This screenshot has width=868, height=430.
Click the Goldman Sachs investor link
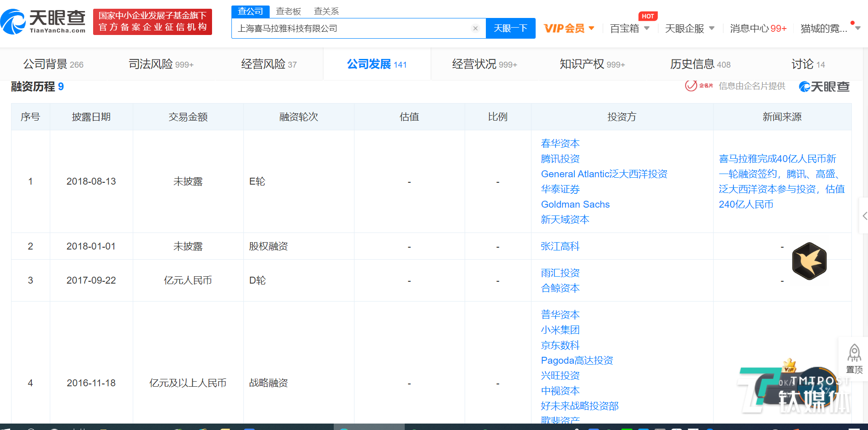(575, 204)
